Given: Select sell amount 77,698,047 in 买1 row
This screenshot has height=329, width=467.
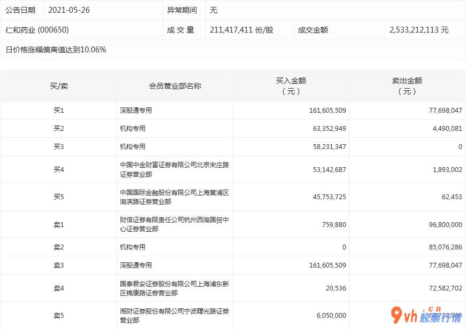Looking at the screenshot, I should [x=446, y=111].
